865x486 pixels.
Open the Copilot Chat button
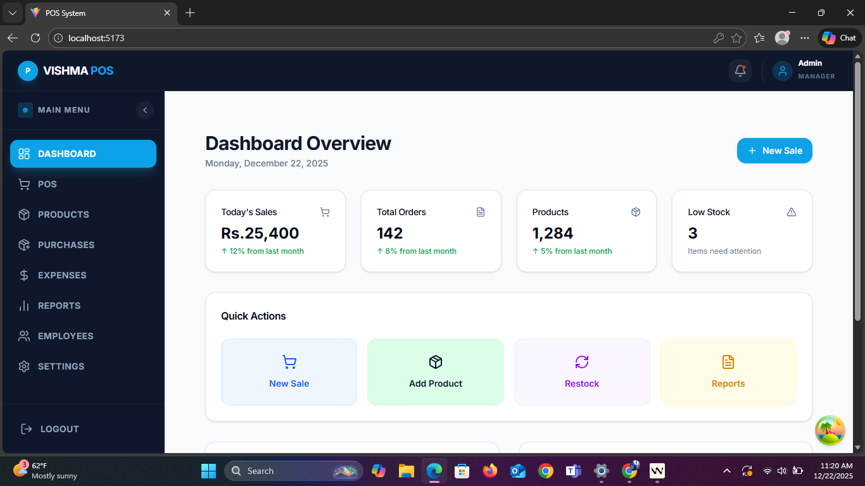coord(839,38)
